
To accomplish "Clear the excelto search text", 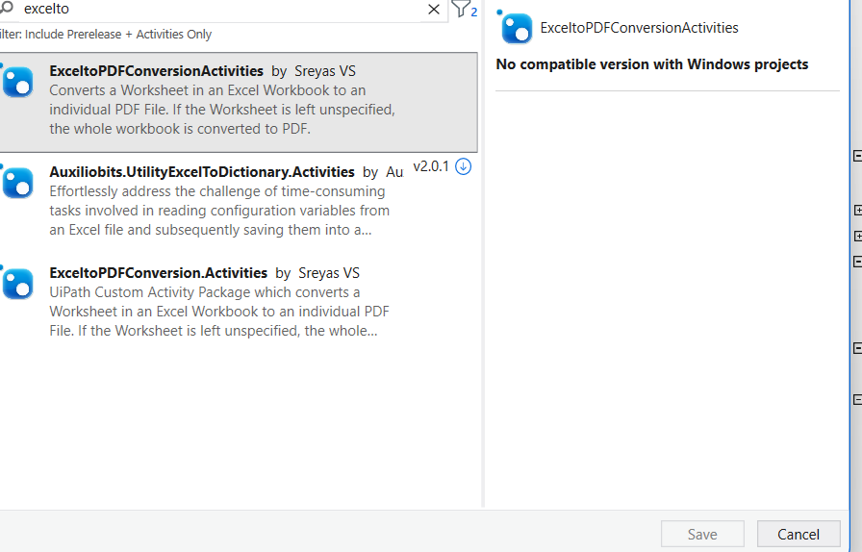I will click(x=434, y=10).
